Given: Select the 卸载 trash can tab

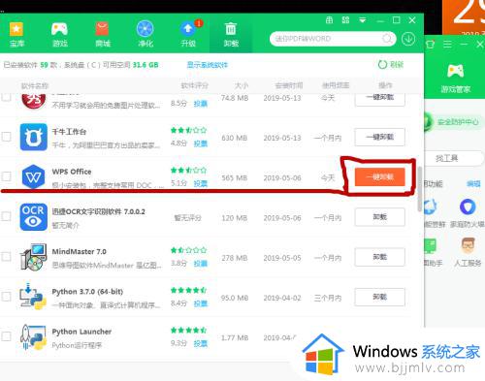Looking at the screenshot, I should 231,34.
